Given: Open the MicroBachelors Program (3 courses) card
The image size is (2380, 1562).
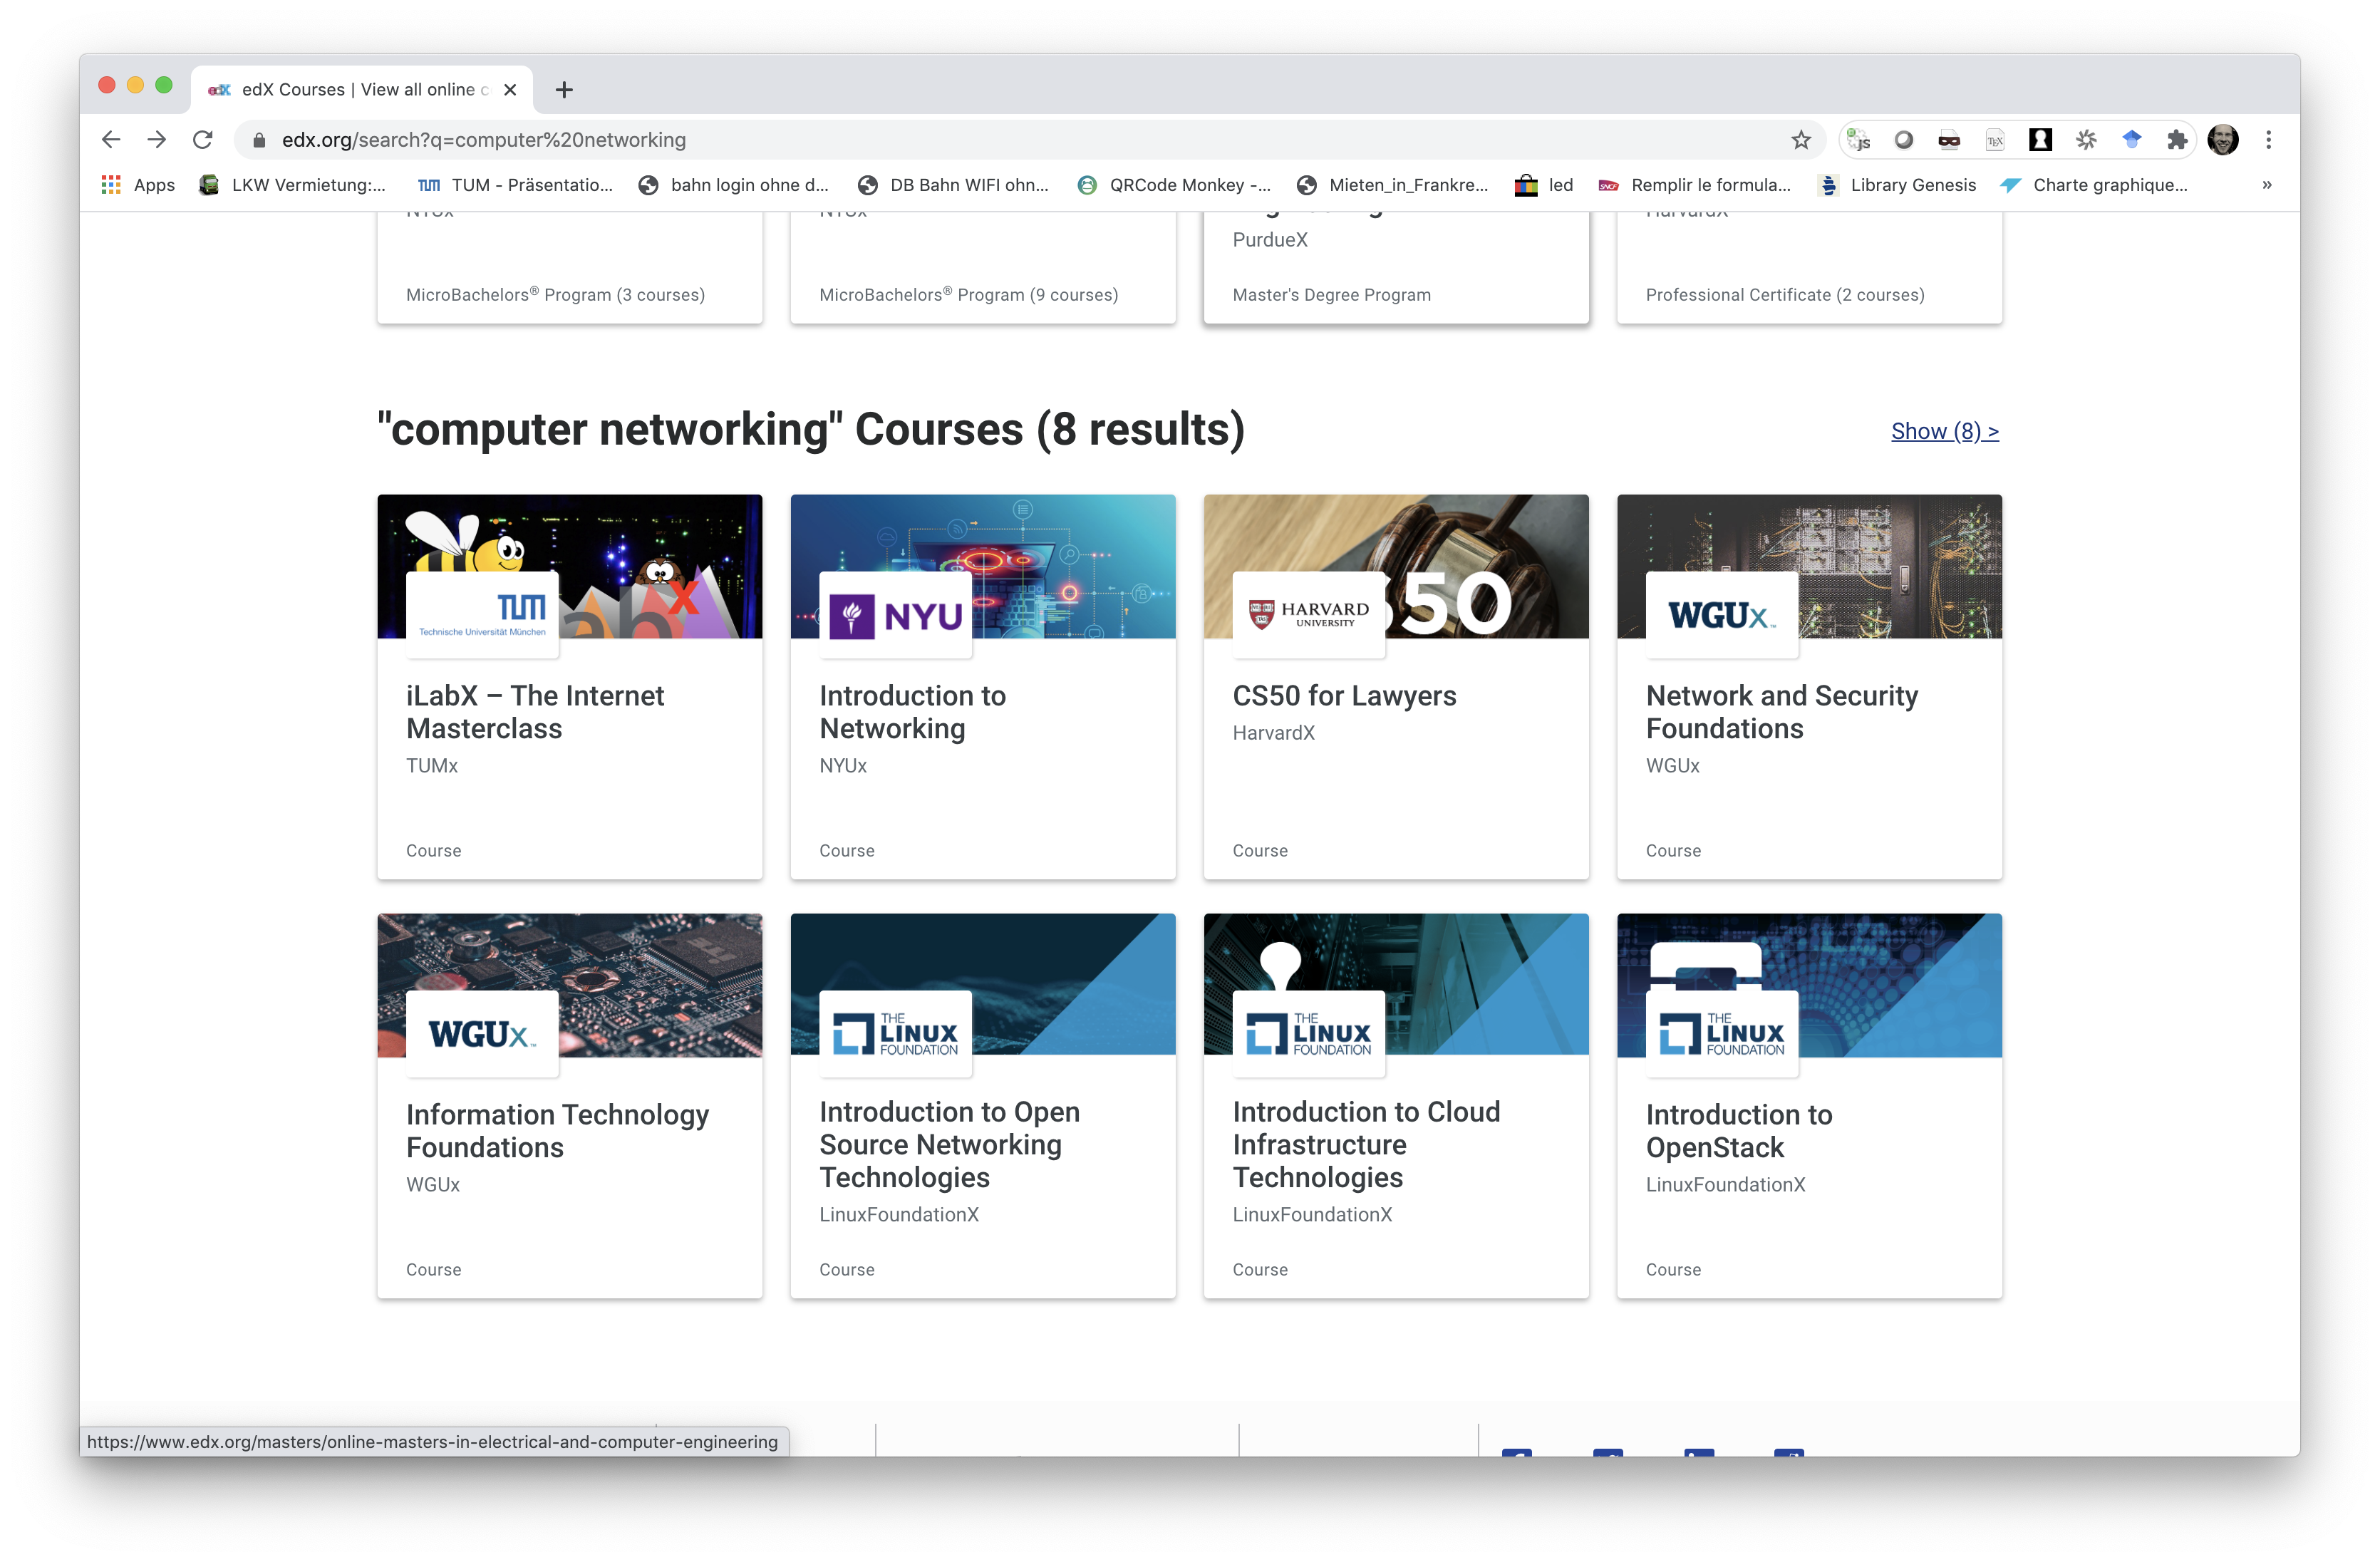Looking at the screenshot, I should [x=570, y=267].
